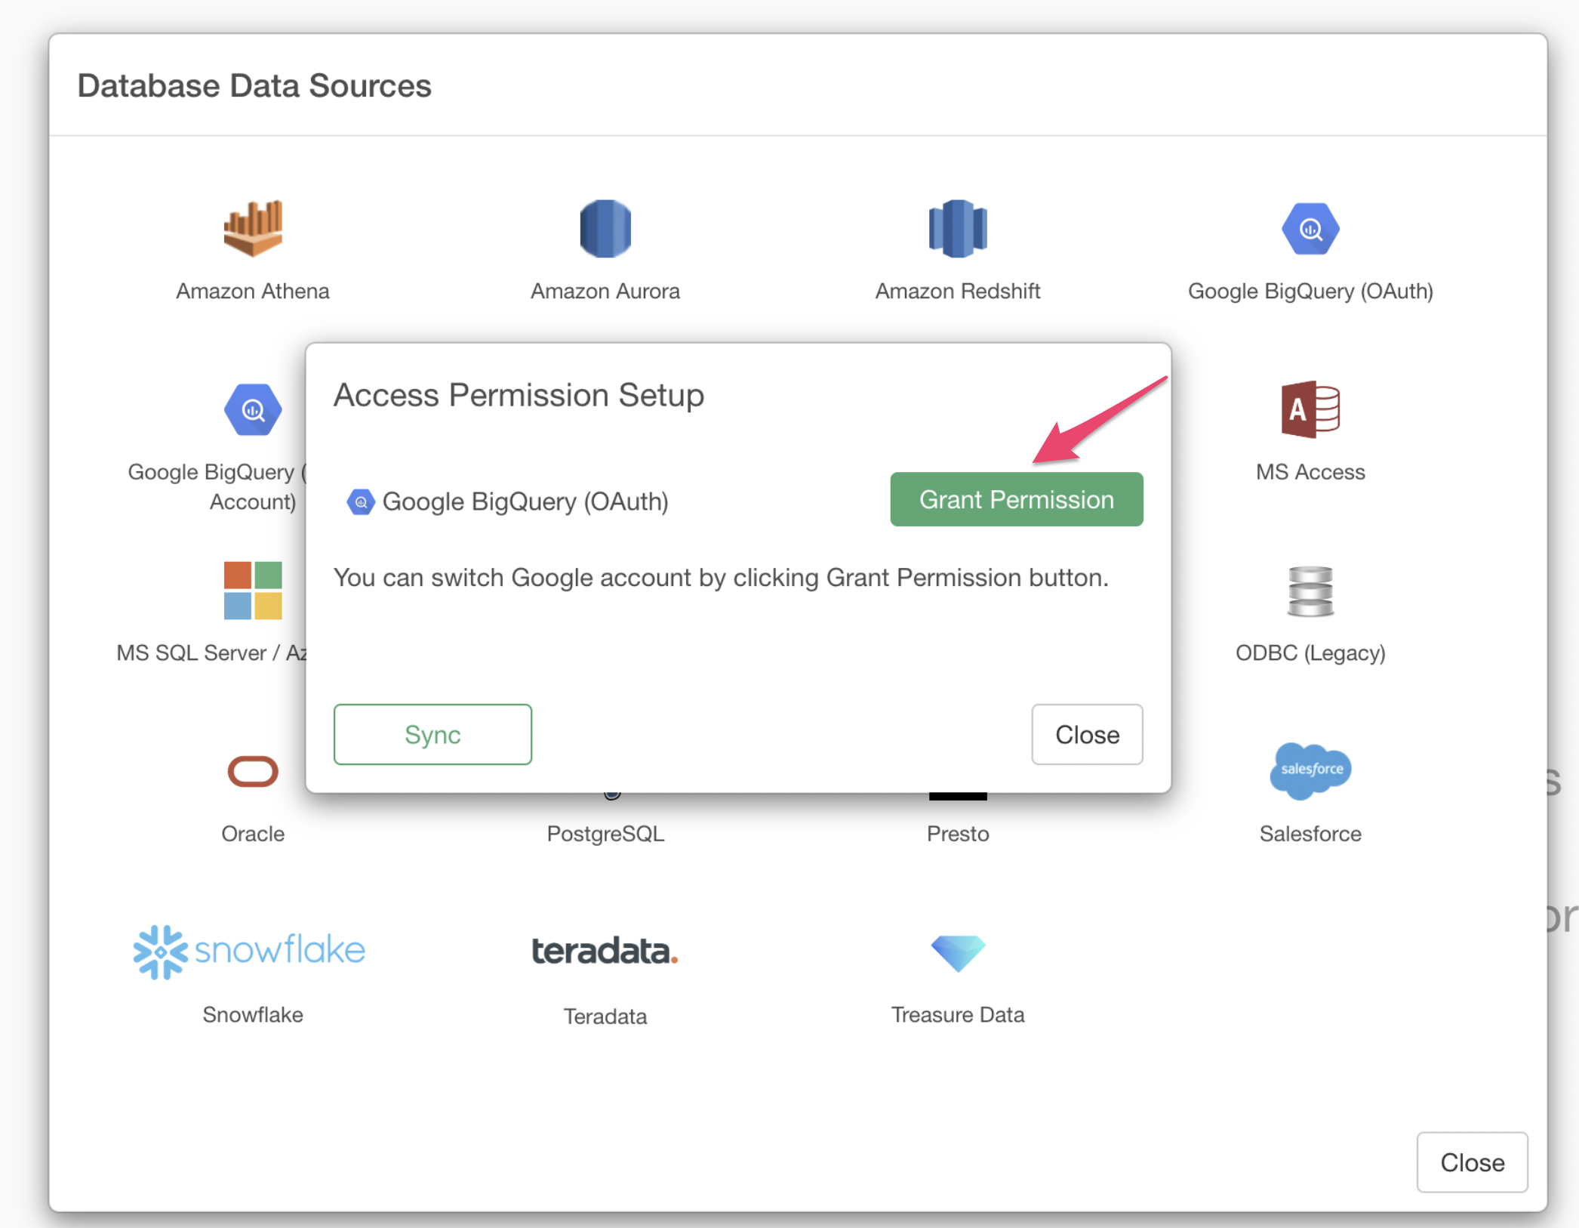Click the BigQuery icon inside permission dialog
Image resolution: width=1579 pixels, height=1228 pixels.
pyautogui.click(x=361, y=501)
